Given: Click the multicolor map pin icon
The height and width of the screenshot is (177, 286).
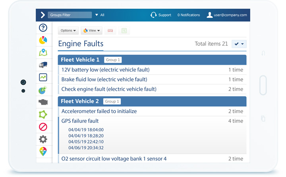Looking at the screenshot, I should point(43,151).
